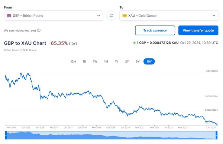Screen dimensions: 223x144
Task: Select the 12H time range
Action: [x=73, y=61]
